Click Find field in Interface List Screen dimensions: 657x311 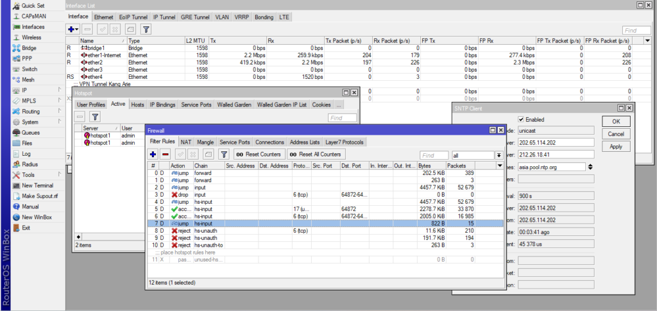[636, 31]
